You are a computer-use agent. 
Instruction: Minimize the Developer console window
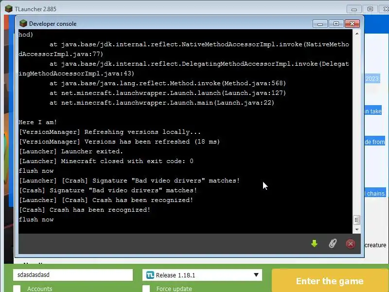320,24
